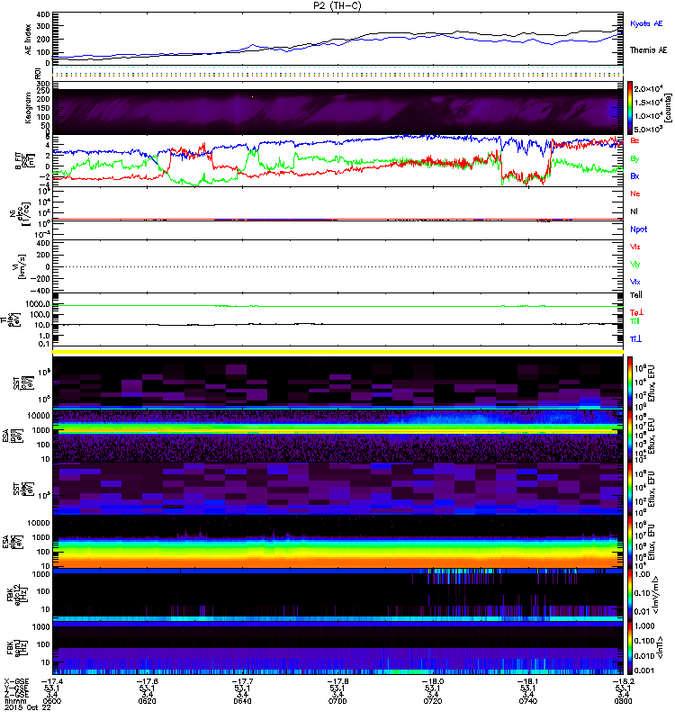The height and width of the screenshot is (720, 675).
Task: Click the -17.4 X-GSE position value
Action: click(51, 681)
